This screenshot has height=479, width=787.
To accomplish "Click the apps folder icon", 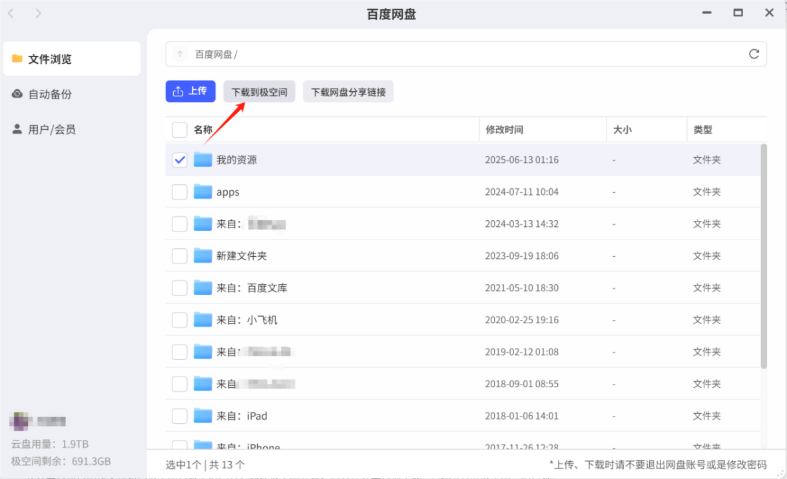I will coord(203,192).
